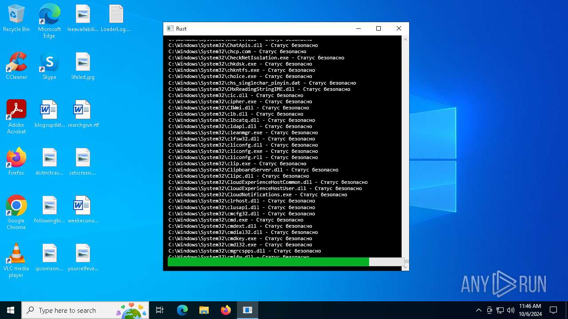Click in the taskbar search box
Image resolution: width=568 pixels, height=319 pixels.
click(86, 310)
